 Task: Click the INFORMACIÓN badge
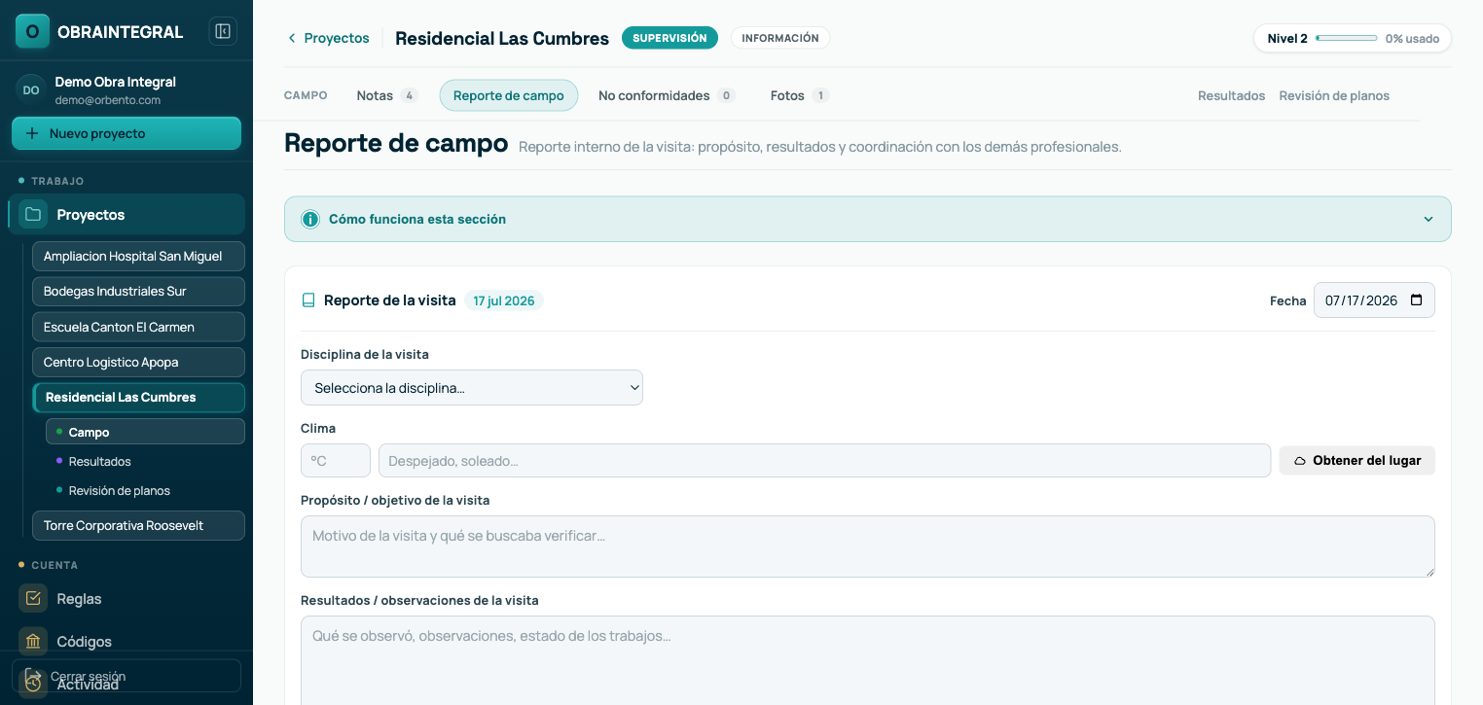(780, 38)
